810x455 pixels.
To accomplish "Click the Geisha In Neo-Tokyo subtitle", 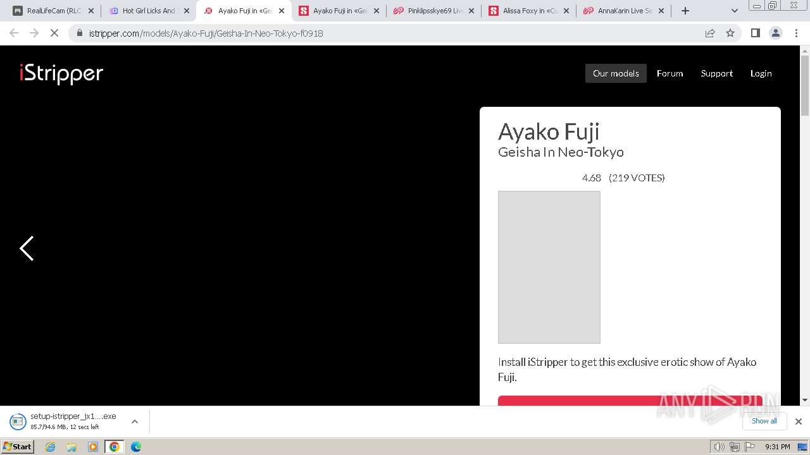I will pyautogui.click(x=561, y=152).
